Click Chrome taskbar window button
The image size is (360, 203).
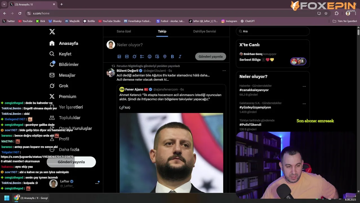click(x=31, y=198)
